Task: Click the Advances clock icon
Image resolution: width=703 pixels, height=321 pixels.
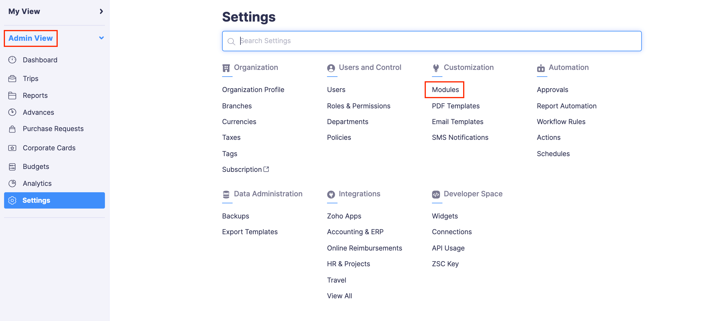Action: [12, 112]
